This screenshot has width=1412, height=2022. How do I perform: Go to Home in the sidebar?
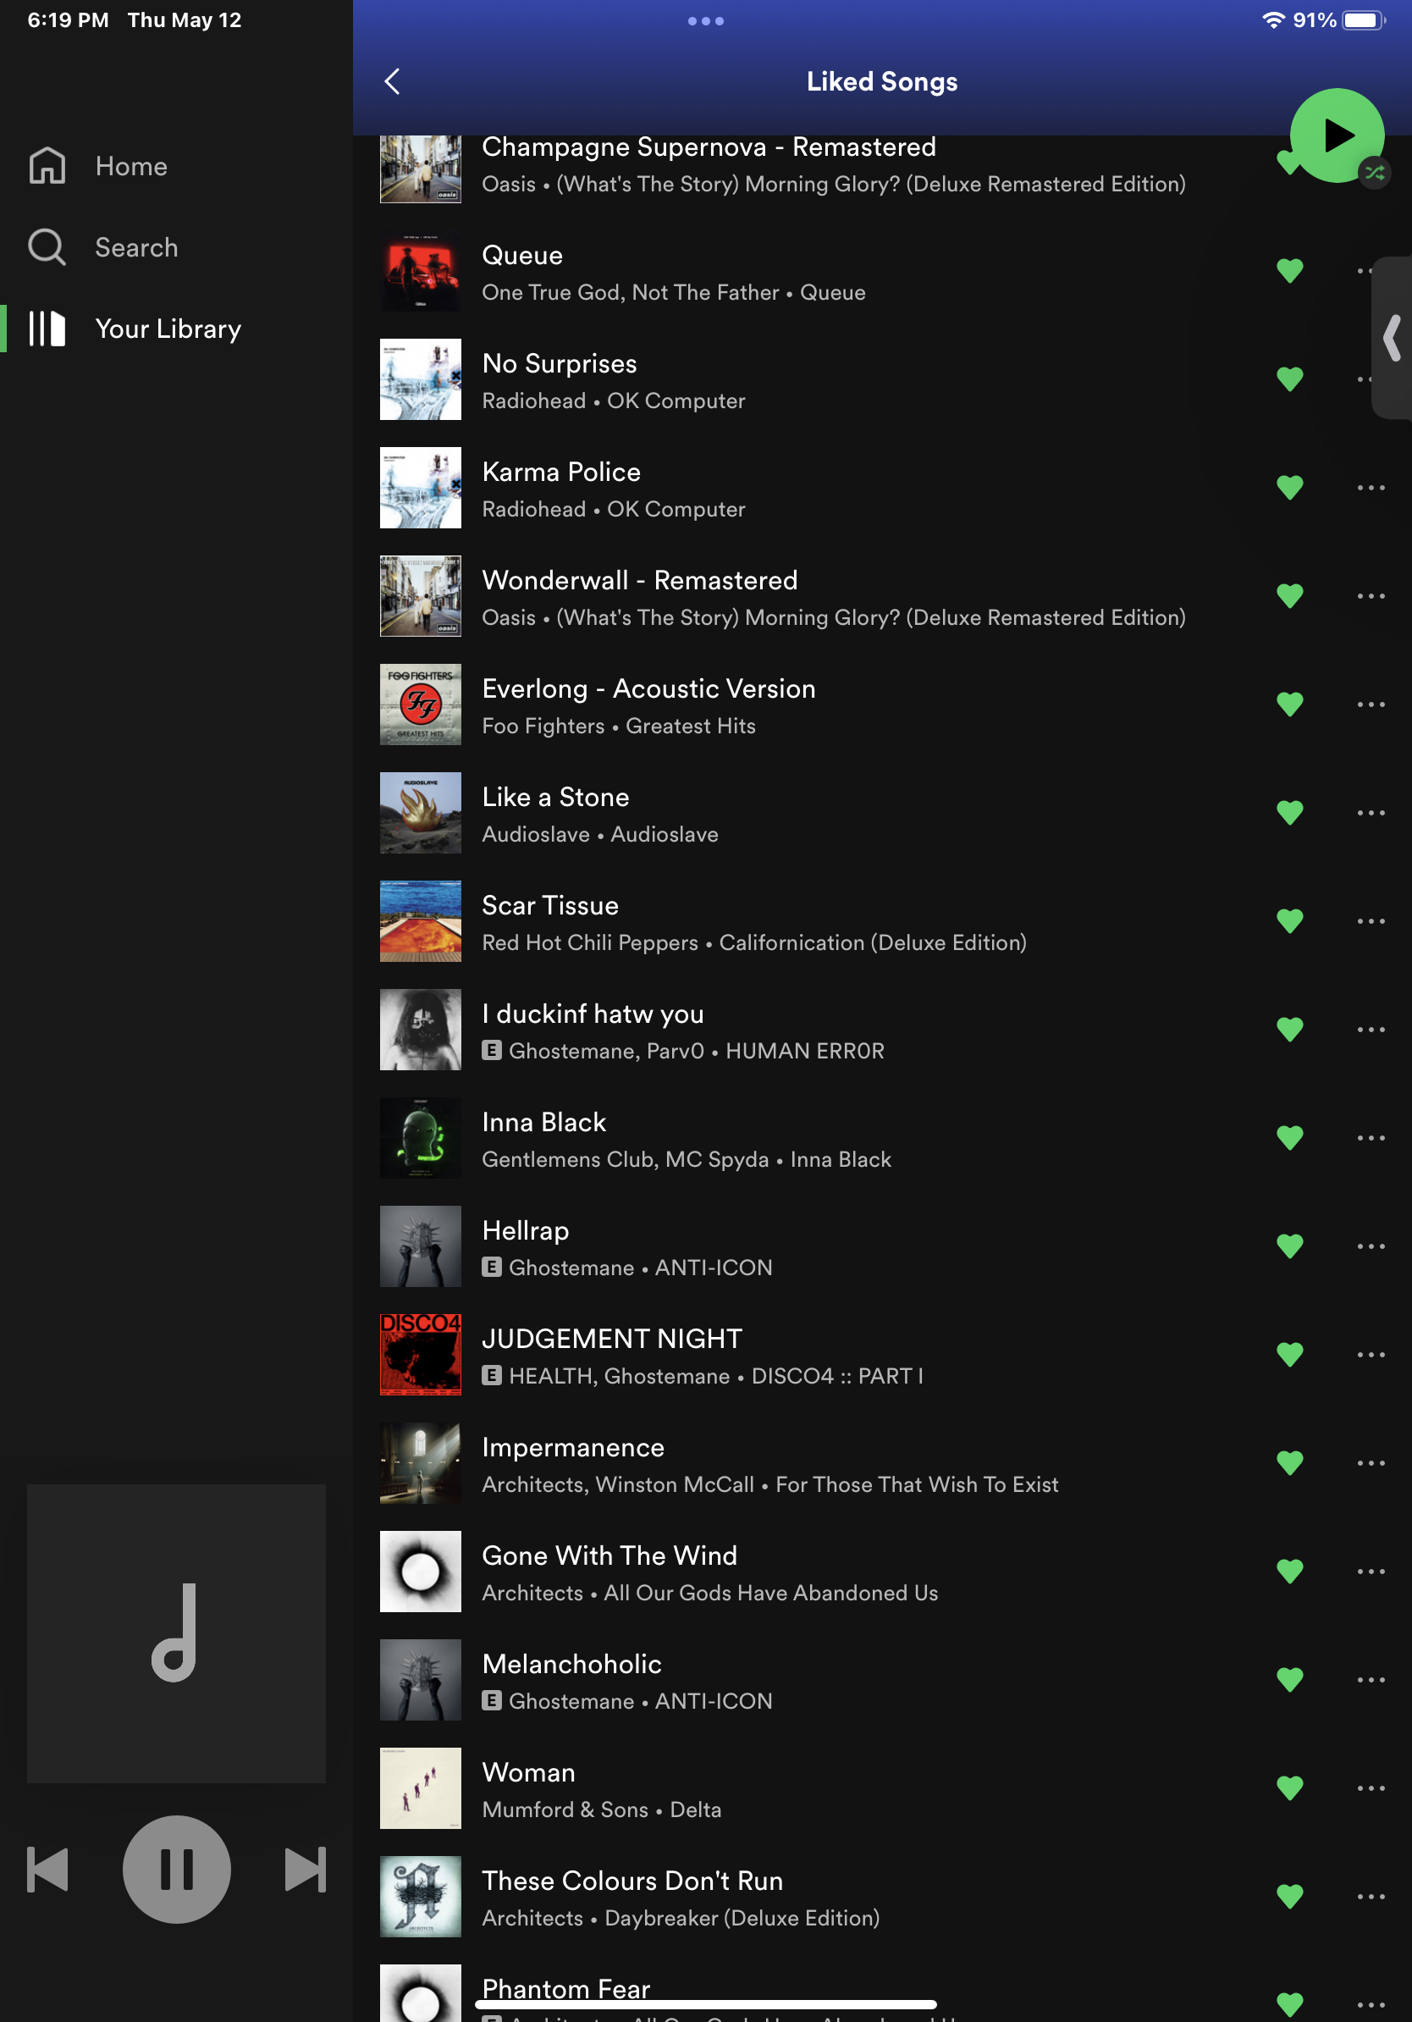tap(130, 167)
